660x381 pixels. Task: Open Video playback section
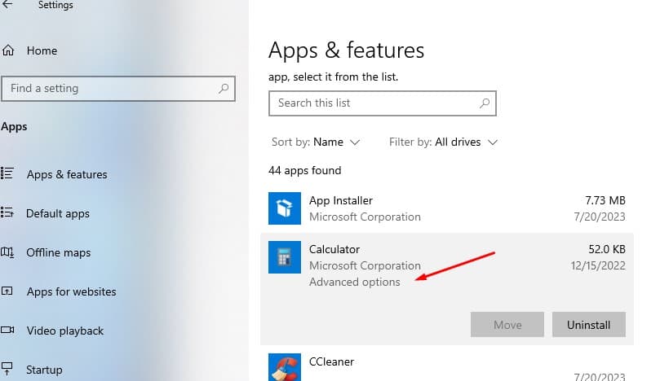(65, 331)
